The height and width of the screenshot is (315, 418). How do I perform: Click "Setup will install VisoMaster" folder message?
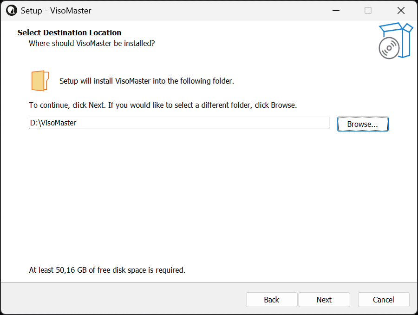pyautogui.click(x=147, y=81)
